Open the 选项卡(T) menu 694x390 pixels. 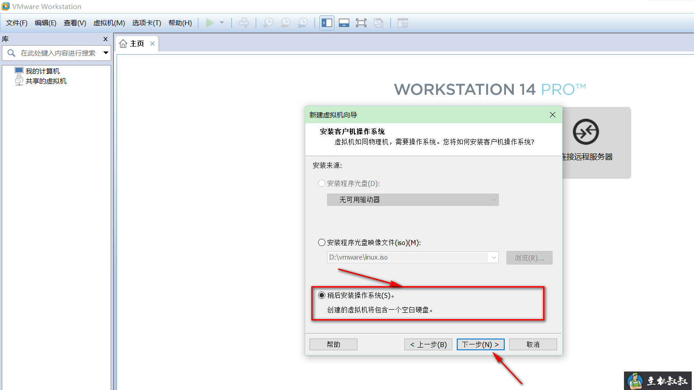147,23
